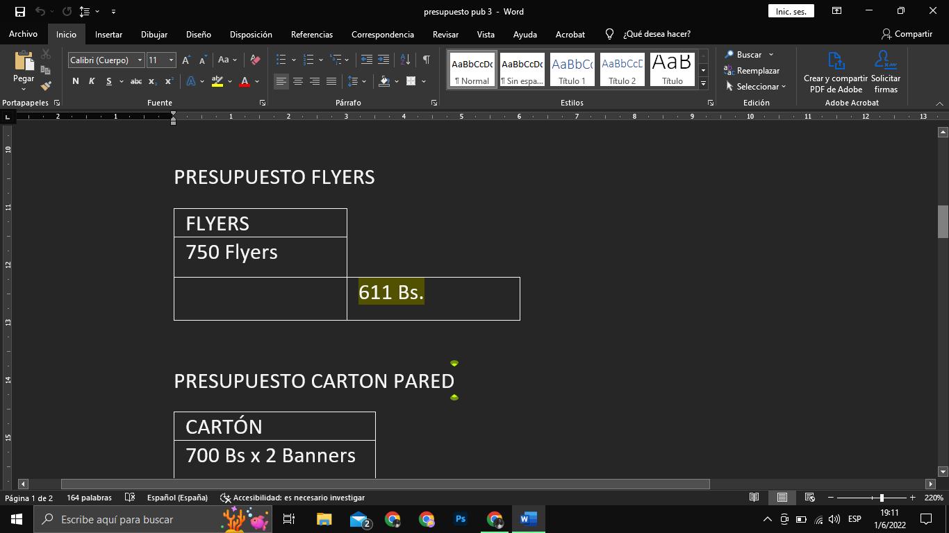Open the Referencias ribbon tab
Screen dimensions: 949x533
click(311, 34)
